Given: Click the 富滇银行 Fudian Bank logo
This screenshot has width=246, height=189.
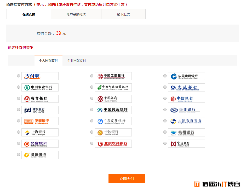Looking at the screenshot, I should click(x=186, y=144).
